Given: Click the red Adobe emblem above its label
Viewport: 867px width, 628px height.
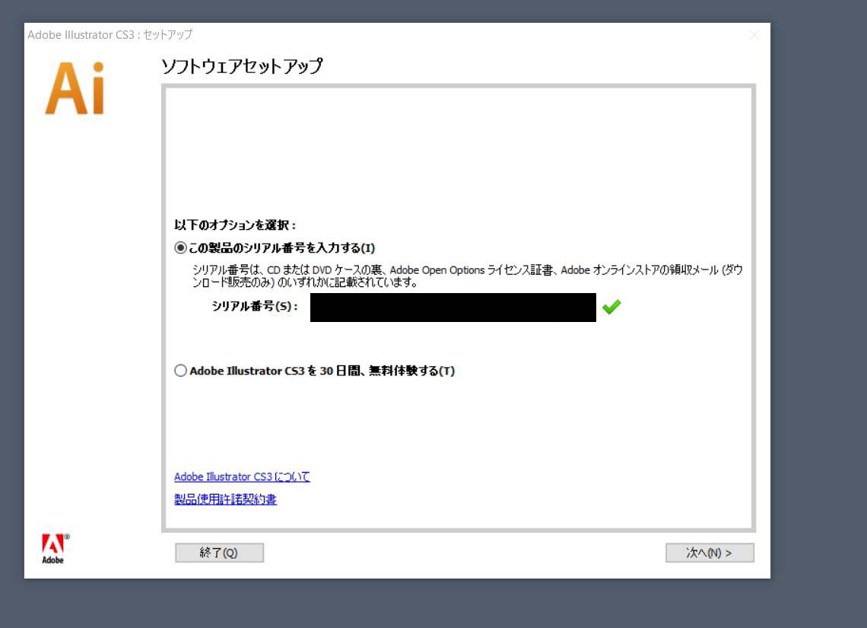Looking at the screenshot, I should [x=52, y=542].
